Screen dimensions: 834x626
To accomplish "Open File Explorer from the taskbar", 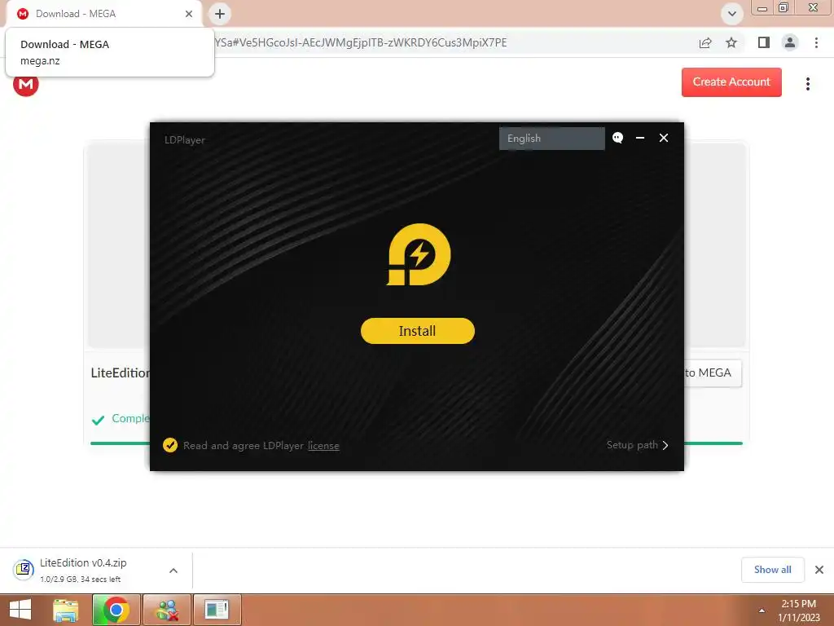I will (65, 610).
